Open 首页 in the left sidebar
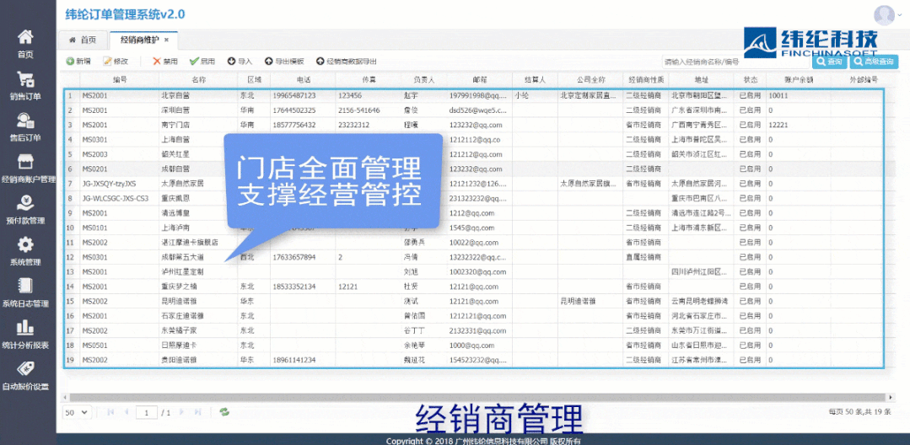Image resolution: width=910 pixels, height=445 pixels. [x=25, y=45]
